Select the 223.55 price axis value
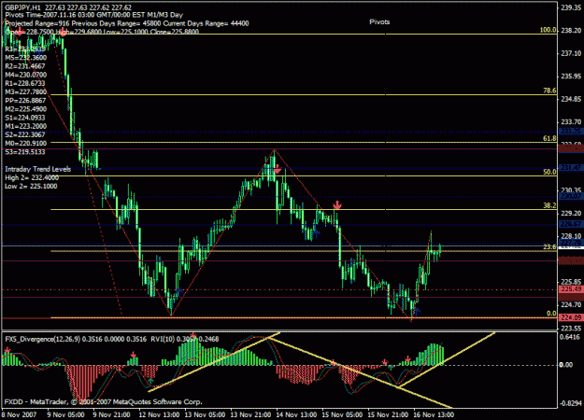The width and height of the screenshot is (584, 420). pos(571,329)
